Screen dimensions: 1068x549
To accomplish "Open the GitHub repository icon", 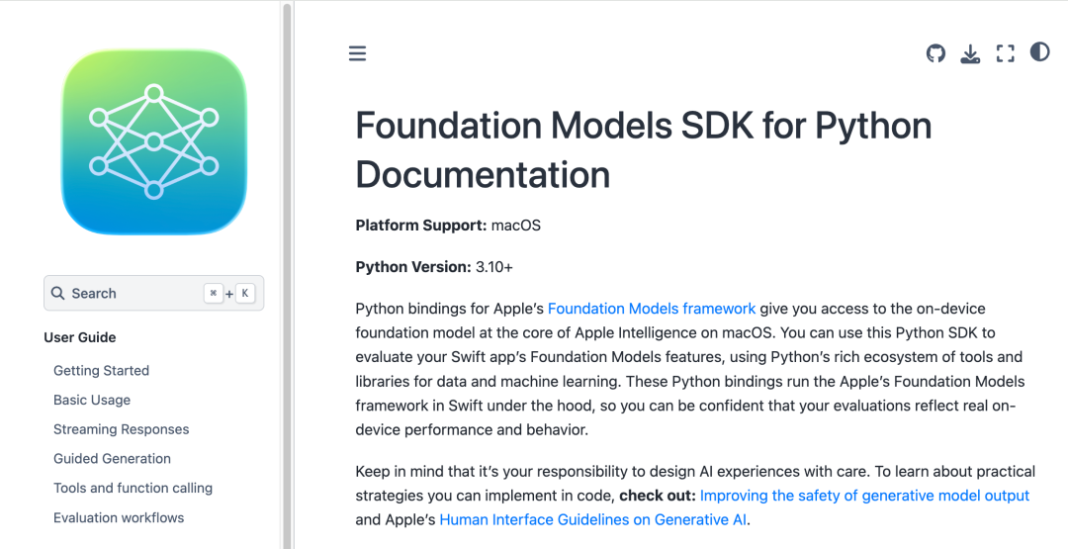I will pos(935,53).
